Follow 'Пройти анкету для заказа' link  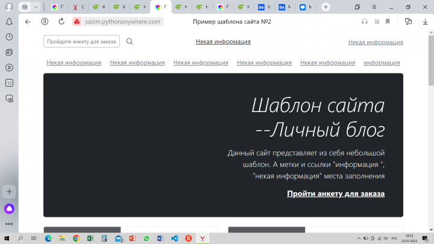click(x=336, y=193)
